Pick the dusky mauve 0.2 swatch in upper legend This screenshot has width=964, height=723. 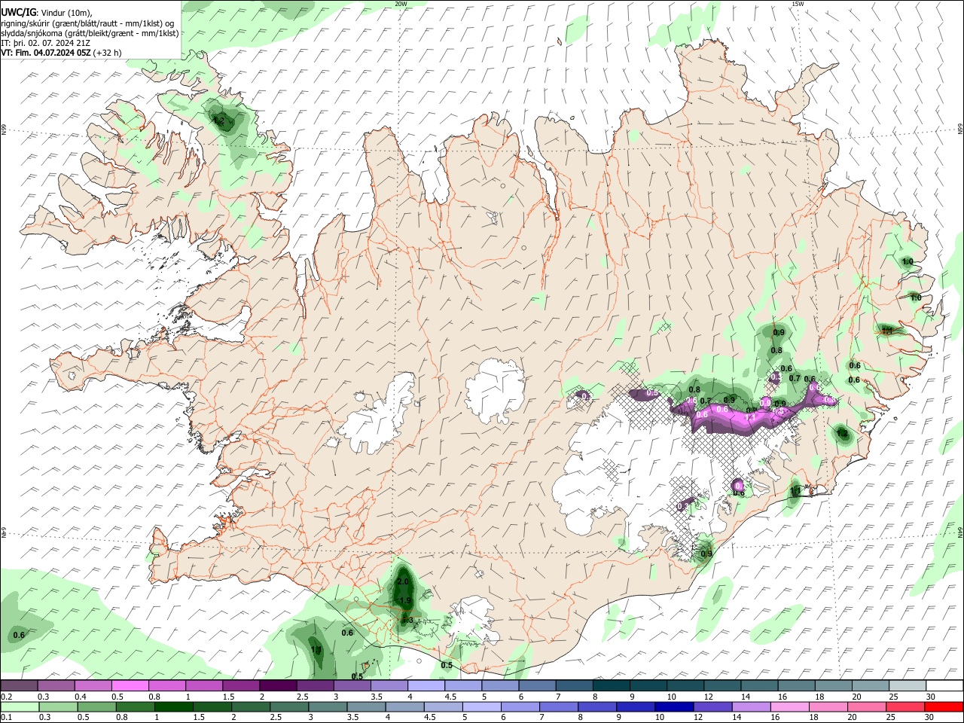pyautogui.click(x=19, y=685)
